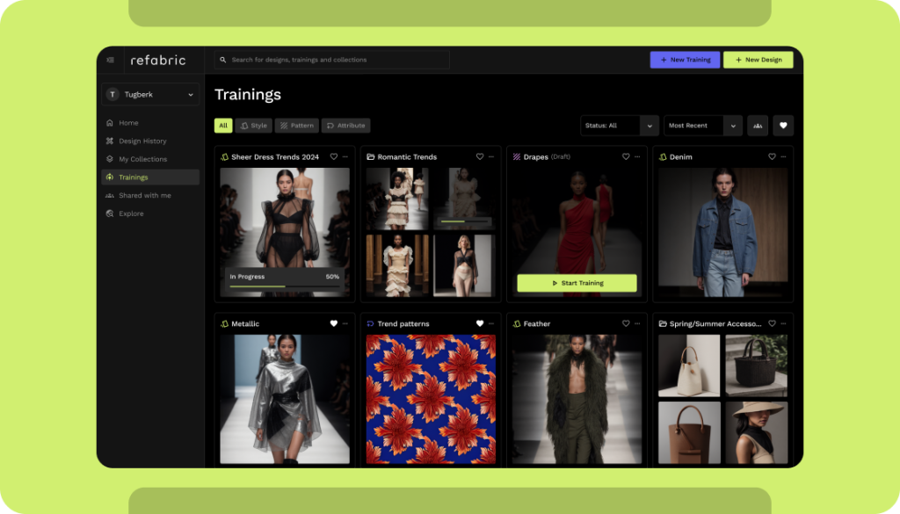900x514 pixels.
Task: Filter trainings by Pattern
Action: (297, 126)
